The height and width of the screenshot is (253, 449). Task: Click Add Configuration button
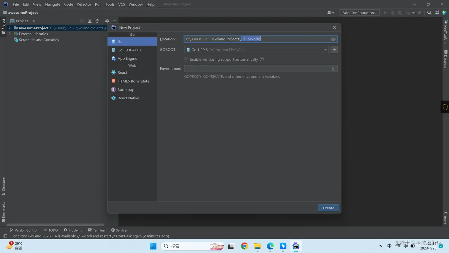[x=359, y=12]
